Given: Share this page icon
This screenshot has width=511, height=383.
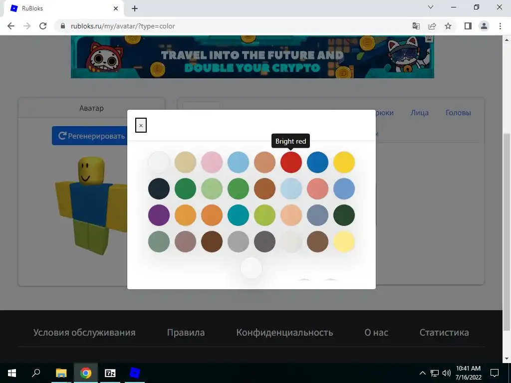Looking at the screenshot, I should point(432,26).
